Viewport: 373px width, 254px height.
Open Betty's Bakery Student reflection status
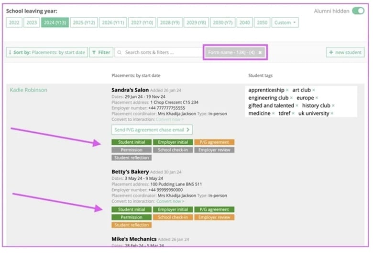tap(132, 225)
